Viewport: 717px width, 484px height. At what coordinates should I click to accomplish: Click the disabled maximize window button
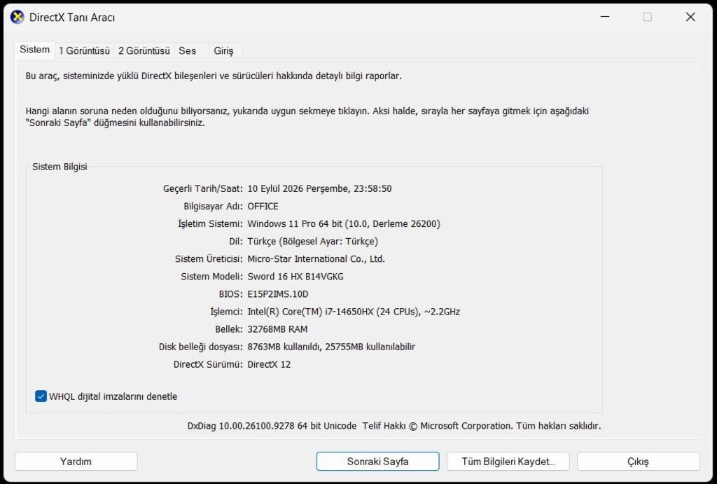[648, 17]
